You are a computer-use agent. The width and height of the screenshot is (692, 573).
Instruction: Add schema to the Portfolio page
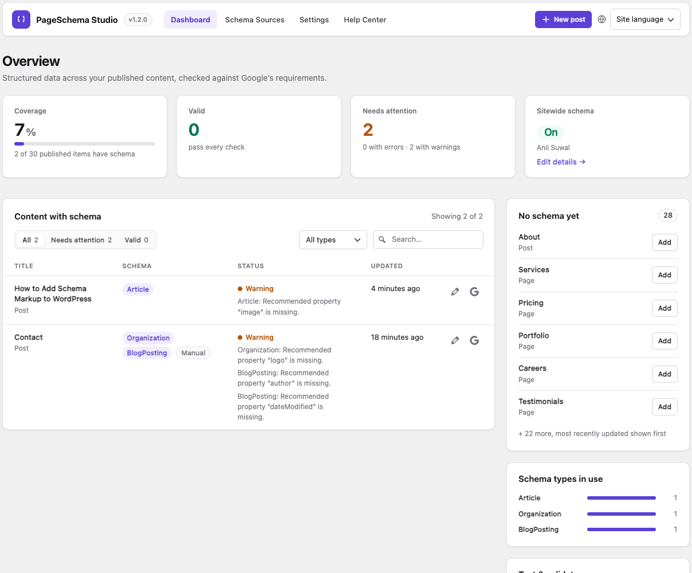click(x=665, y=341)
